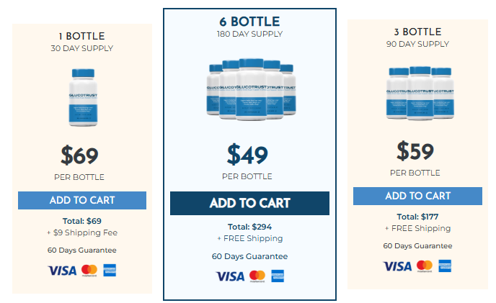Click the $49 per bottle price

pos(247,154)
